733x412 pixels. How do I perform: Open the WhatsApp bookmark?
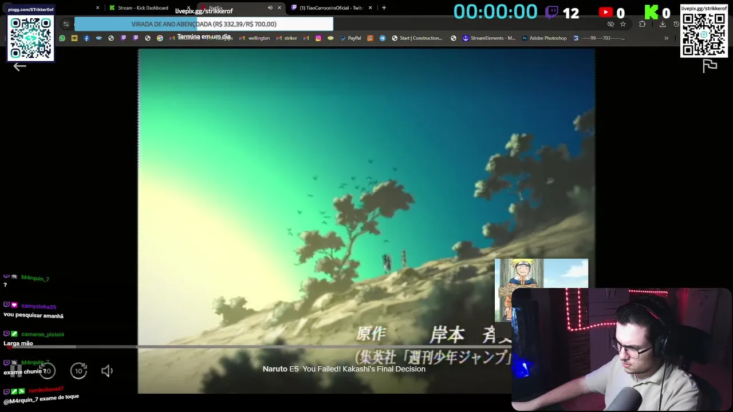tap(62, 38)
